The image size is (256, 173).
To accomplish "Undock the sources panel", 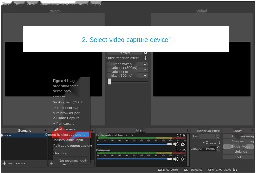I will [x=92, y=131].
